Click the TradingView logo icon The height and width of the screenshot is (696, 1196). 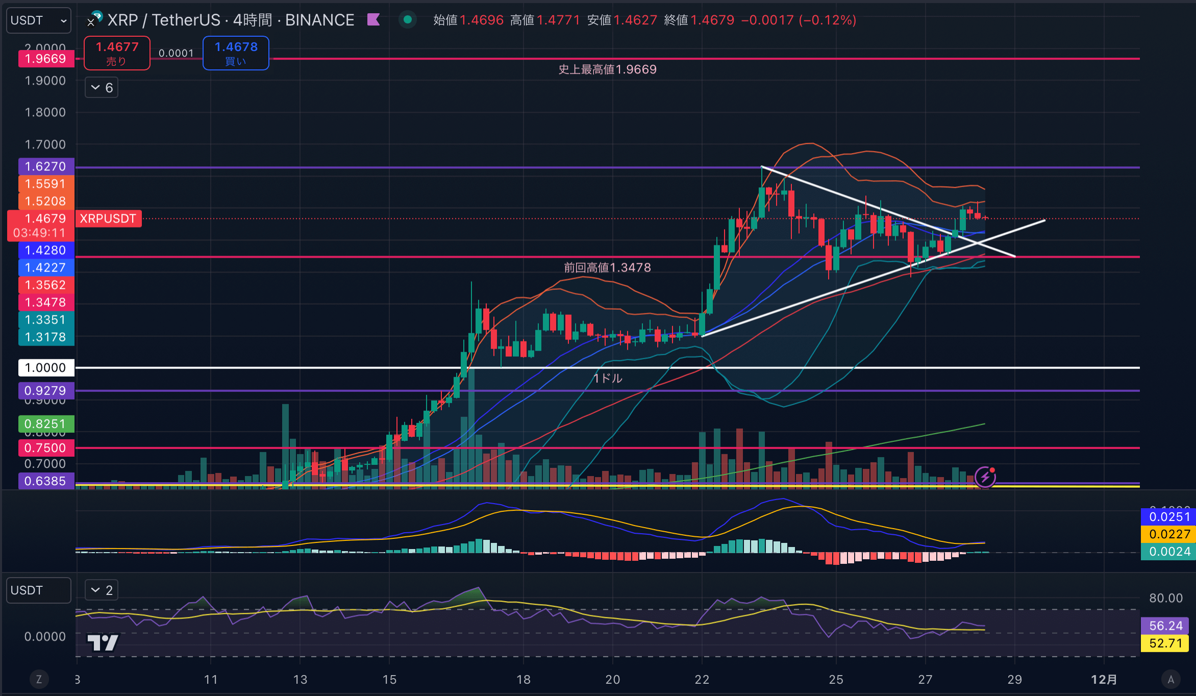tap(103, 642)
